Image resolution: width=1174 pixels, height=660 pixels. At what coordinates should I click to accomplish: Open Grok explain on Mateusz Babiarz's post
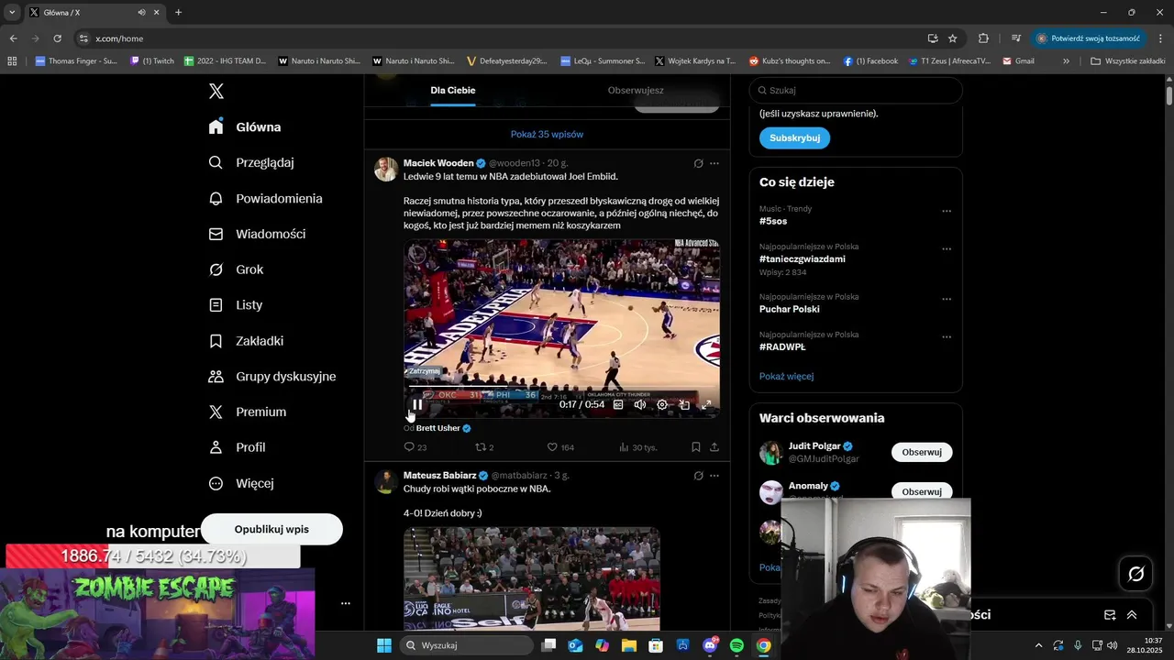(698, 476)
